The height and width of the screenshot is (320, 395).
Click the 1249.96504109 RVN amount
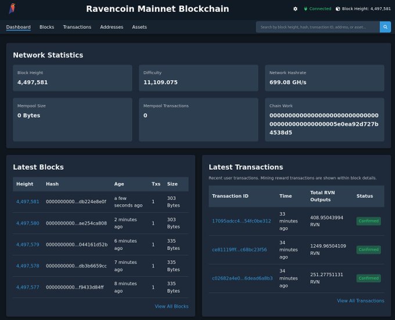[328, 250]
